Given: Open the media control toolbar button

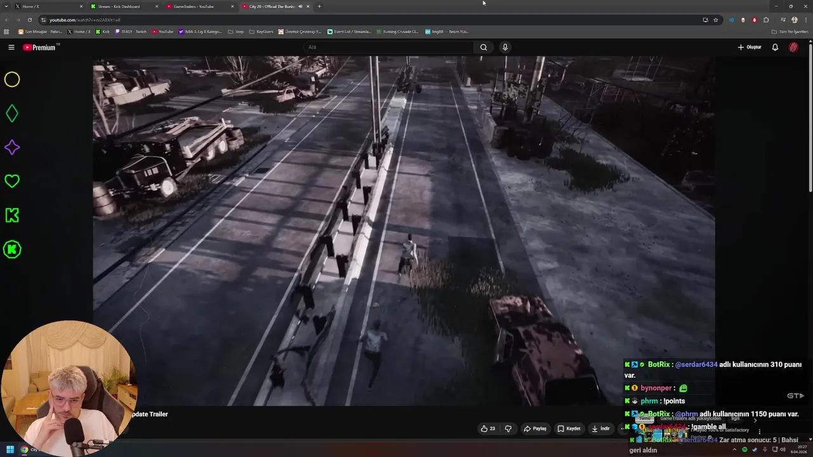Looking at the screenshot, I should (x=783, y=20).
